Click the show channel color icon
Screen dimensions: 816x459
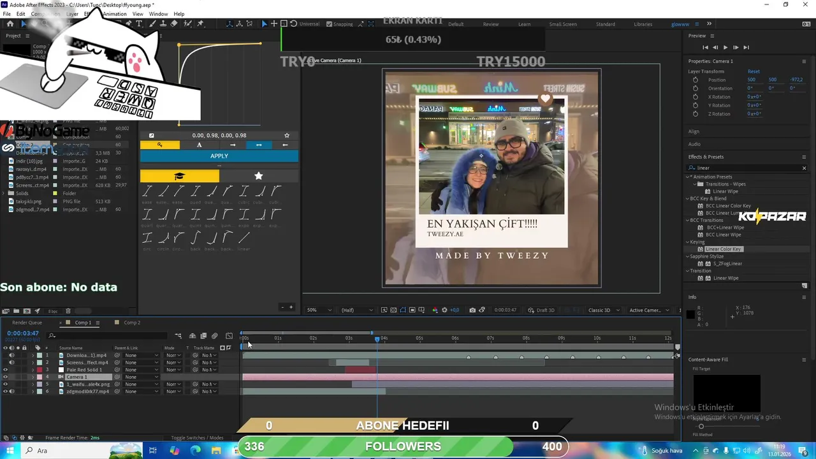point(435,310)
